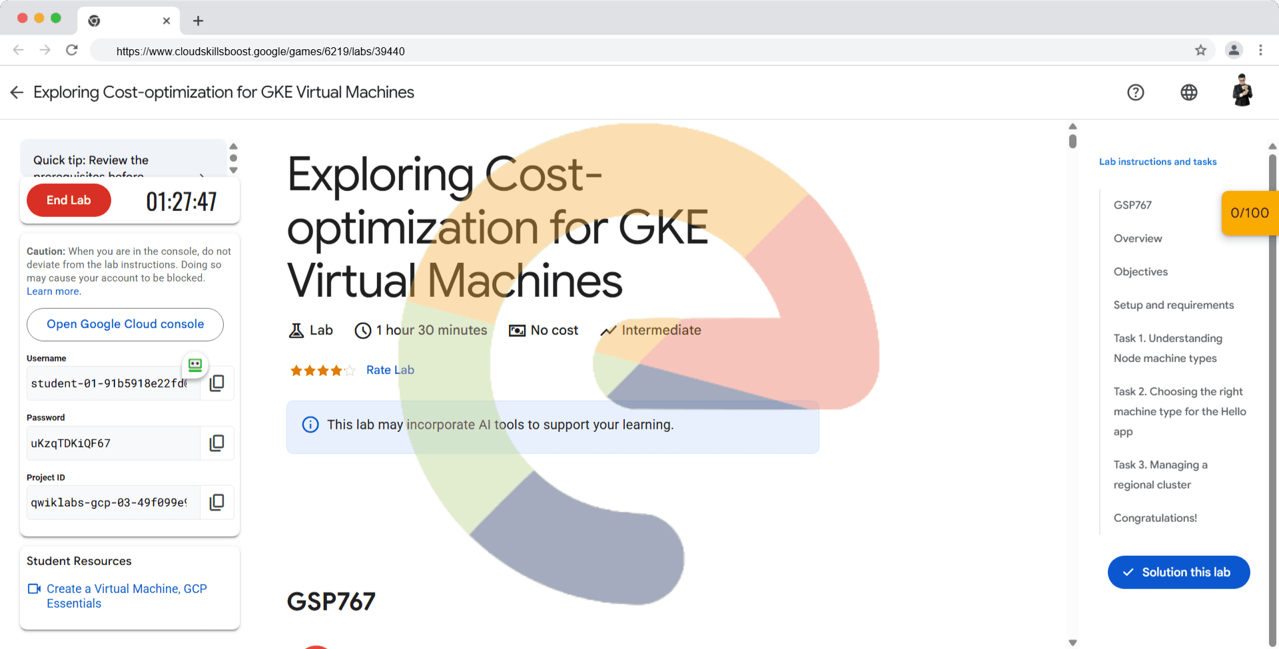Jump to Overview in the outline
The image size is (1279, 649).
click(1138, 238)
